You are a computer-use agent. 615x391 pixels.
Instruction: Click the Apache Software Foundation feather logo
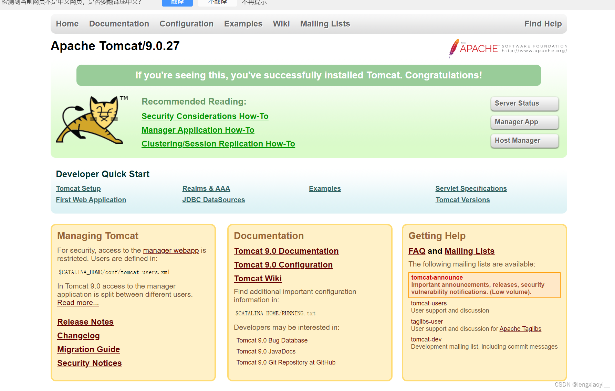508,48
